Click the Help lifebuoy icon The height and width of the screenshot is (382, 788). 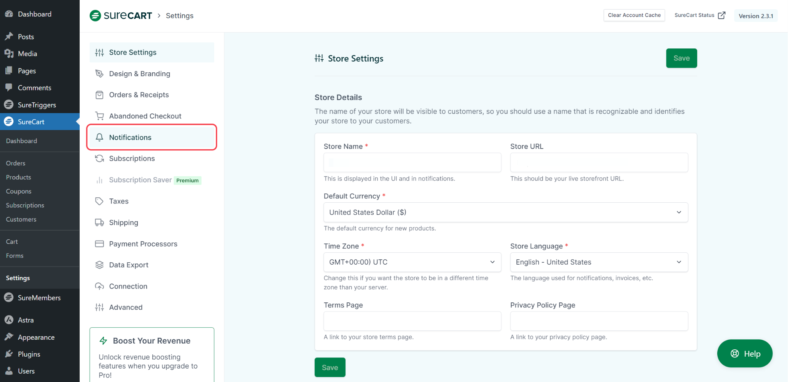[735, 354]
